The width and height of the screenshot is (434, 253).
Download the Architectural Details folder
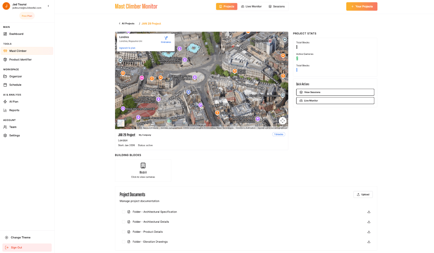369,222
